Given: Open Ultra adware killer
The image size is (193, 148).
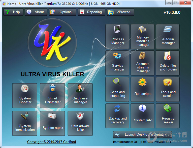Looking at the screenshot, I should tap(80, 123).
